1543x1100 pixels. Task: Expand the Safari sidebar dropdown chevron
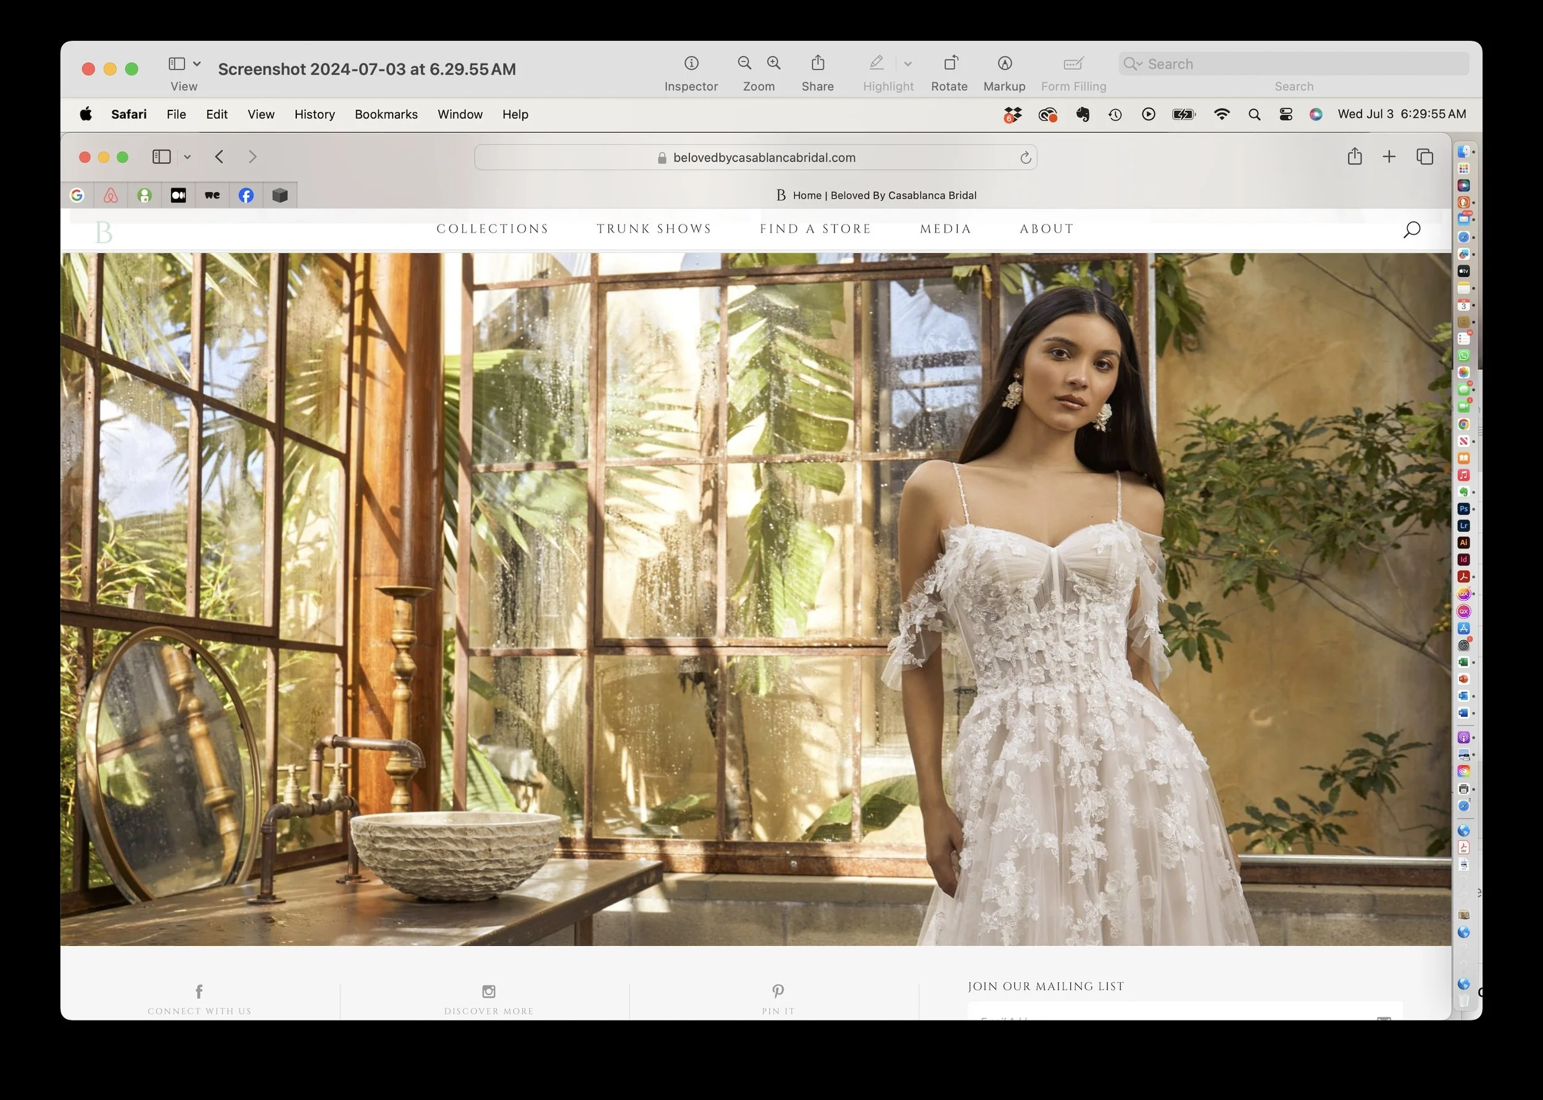pyautogui.click(x=188, y=157)
